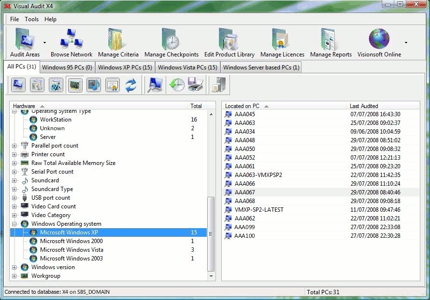The image size is (430, 300).
Task: Open Manage Criteria
Action: click(118, 43)
